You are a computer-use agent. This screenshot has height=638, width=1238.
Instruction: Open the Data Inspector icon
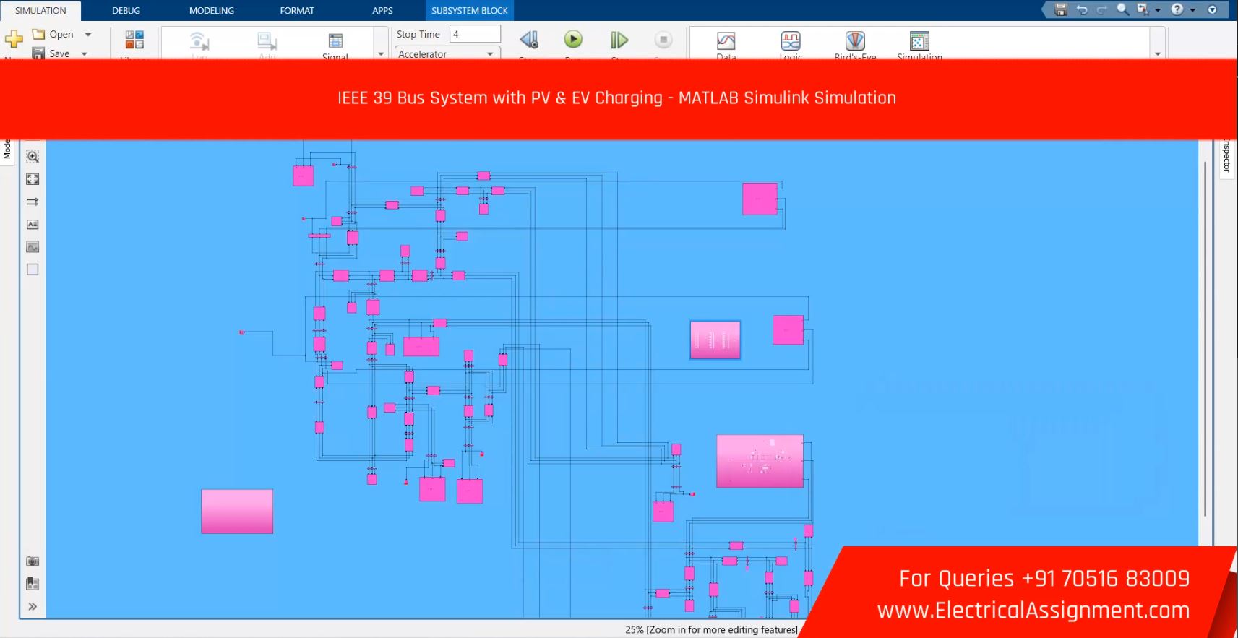tap(726, 40)
